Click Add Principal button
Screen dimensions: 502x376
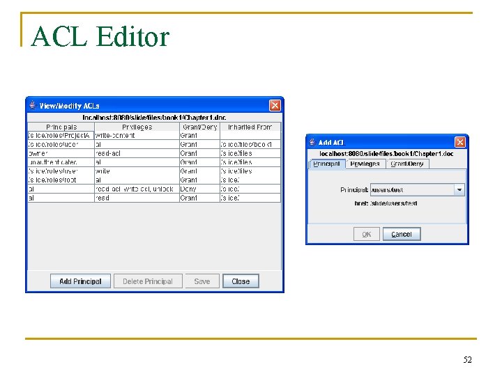click(80, 281)
